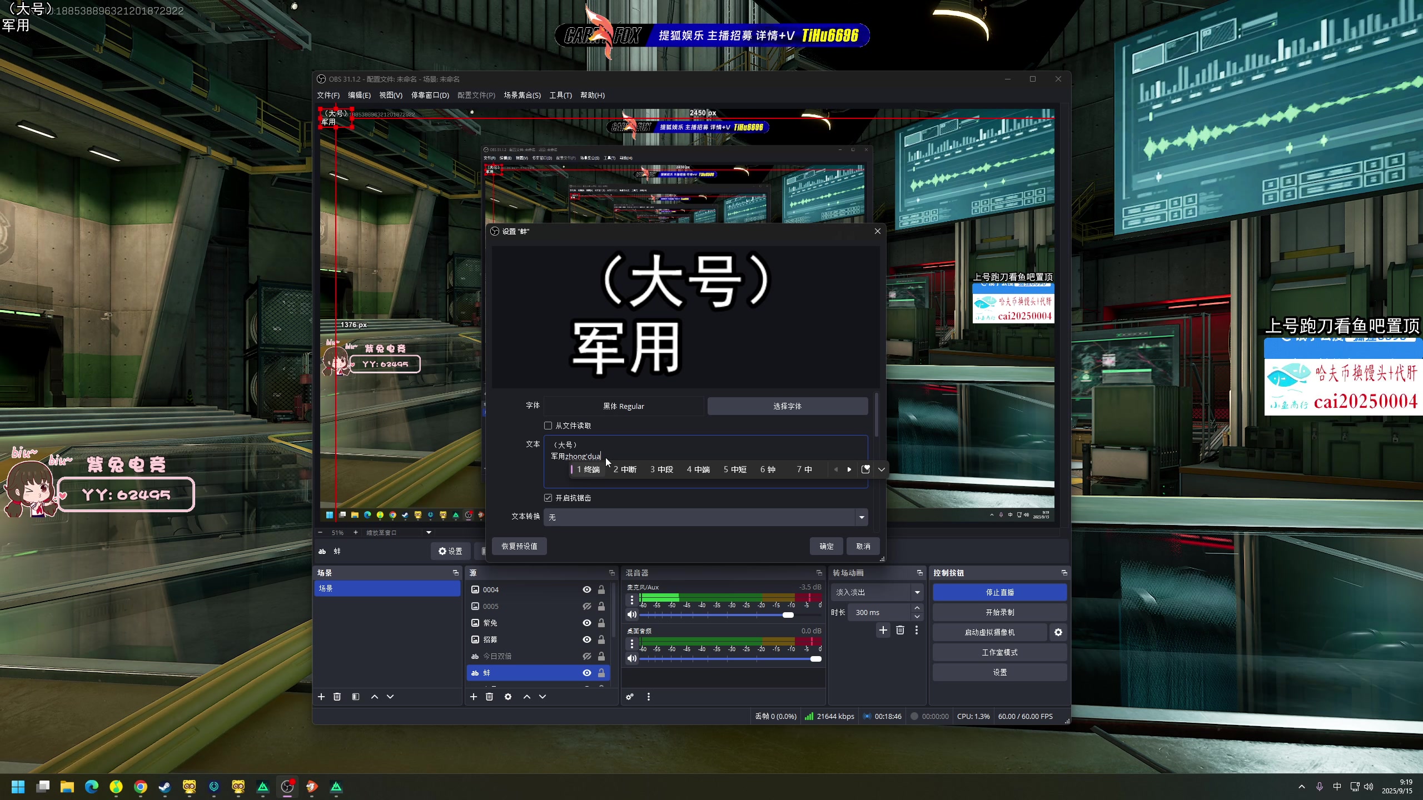Cancel dialog with 取消 button
This screenshot has width=1423, height=800.
pyautogui.click(x=863, y=546)
